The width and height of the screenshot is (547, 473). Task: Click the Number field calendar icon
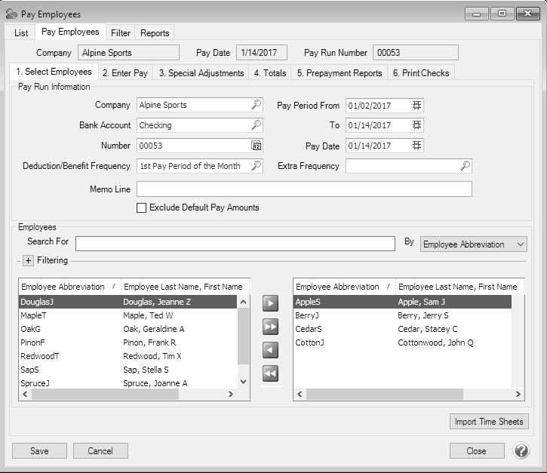[257, 146]
